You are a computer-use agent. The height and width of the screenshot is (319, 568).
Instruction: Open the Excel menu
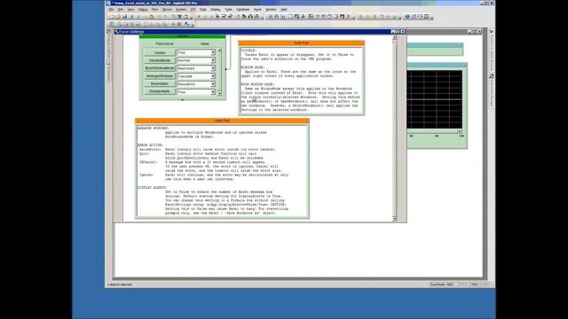pyautogui.click(x=257, y=10)
